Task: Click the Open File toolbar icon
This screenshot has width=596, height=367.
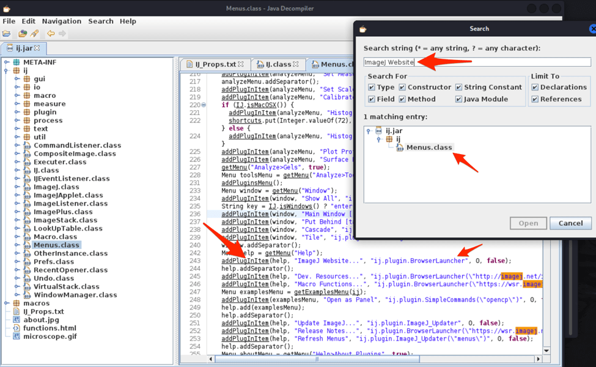Action: click(7, 34)
